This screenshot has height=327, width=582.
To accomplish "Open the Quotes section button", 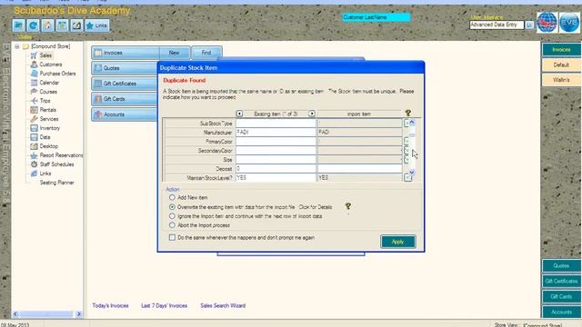I will click(125, 68).
